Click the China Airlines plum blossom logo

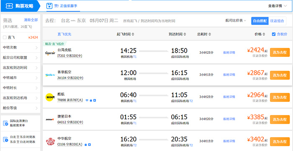pyautogui.click(x=50, y=141)
